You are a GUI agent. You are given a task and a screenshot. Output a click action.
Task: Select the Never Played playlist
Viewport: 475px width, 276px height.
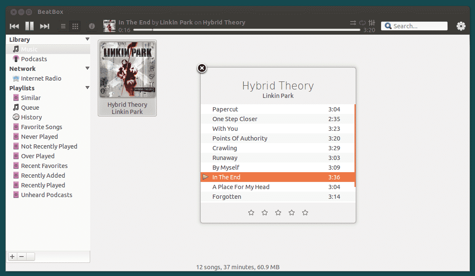(x=48, y=136)
